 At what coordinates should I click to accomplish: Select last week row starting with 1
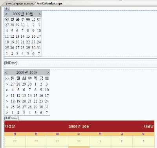(7, 113)
